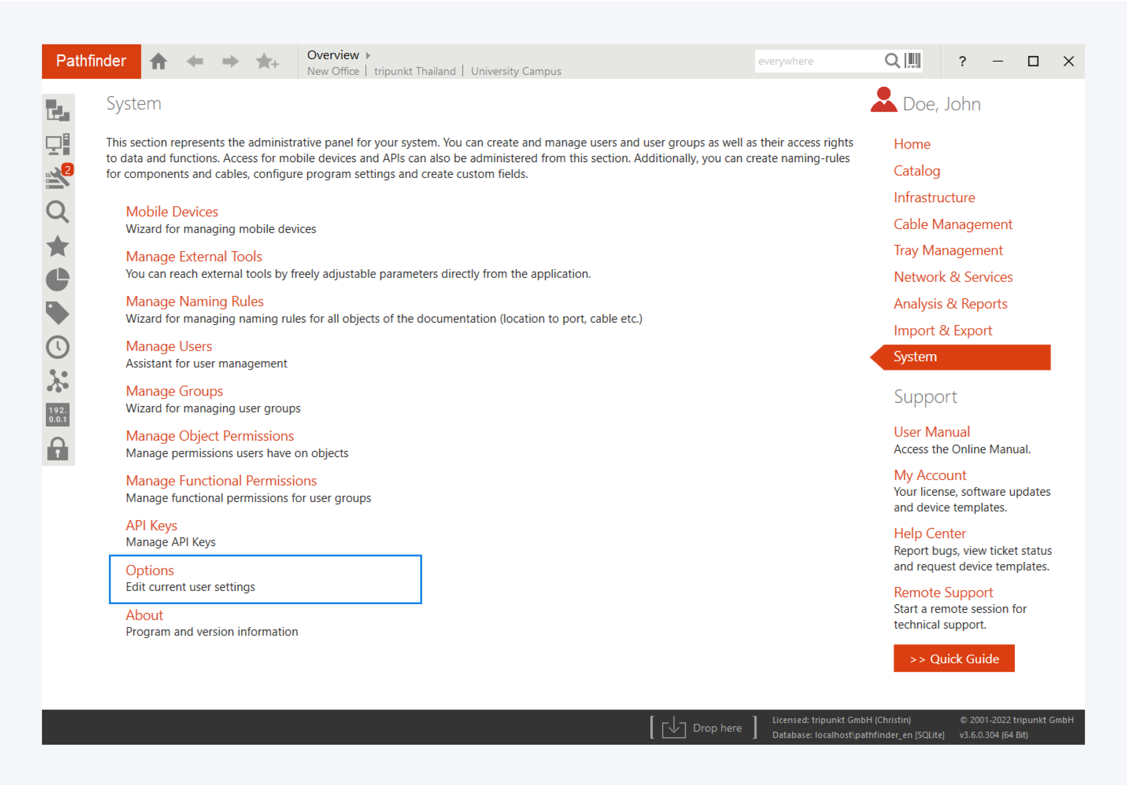
Task: Expand the Overview breadcrumb arrow
Action: [x=368, y=55]
